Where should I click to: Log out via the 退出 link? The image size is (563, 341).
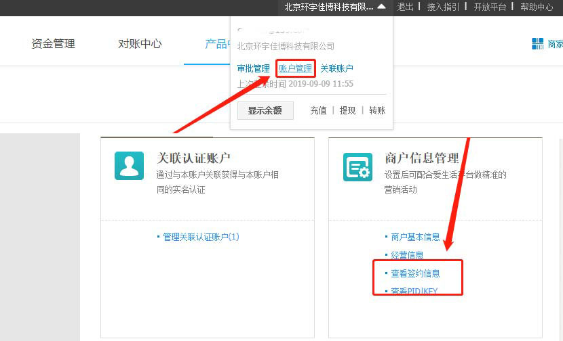405,7
